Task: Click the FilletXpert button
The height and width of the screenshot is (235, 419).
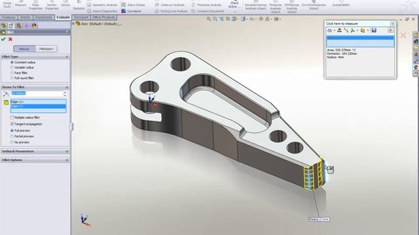Action: pos(46,49)
